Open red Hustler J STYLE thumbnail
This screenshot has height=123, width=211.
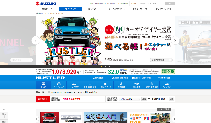click(x=61, y=118)
